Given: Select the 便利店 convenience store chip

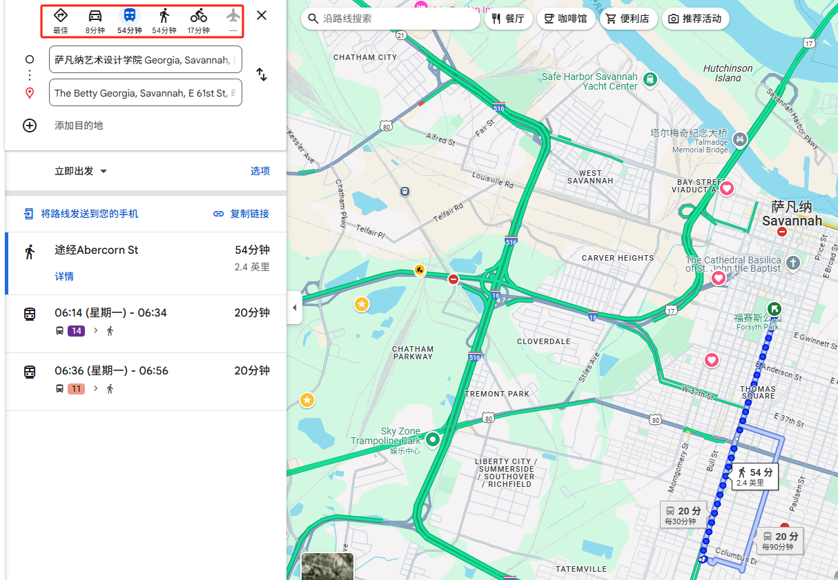Looking at the screenshot, I should pos(627,19).
